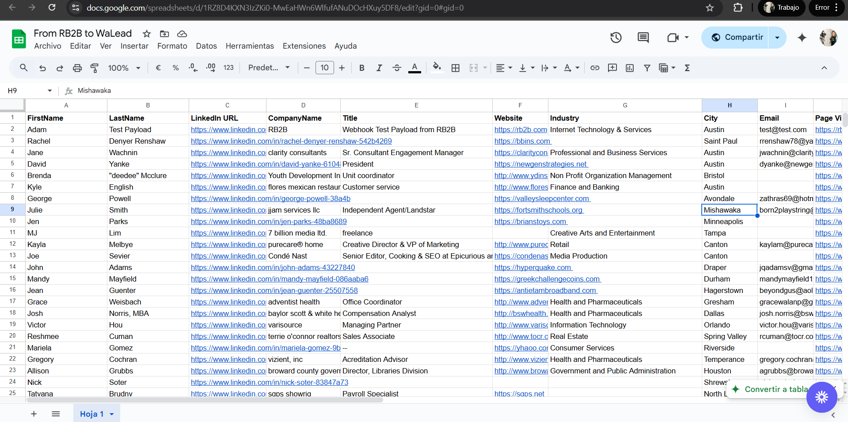Image resolution: width=848 pixels, height=422 pixels.
Task: Open the Trabajo browser profile
Action: [x=782, y=8]
